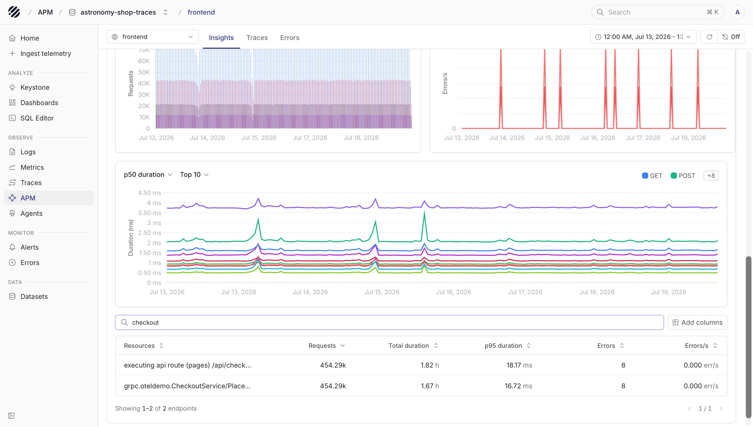Open the frontend service dropdown
753x427 pixels.
[x=153, y=37]
